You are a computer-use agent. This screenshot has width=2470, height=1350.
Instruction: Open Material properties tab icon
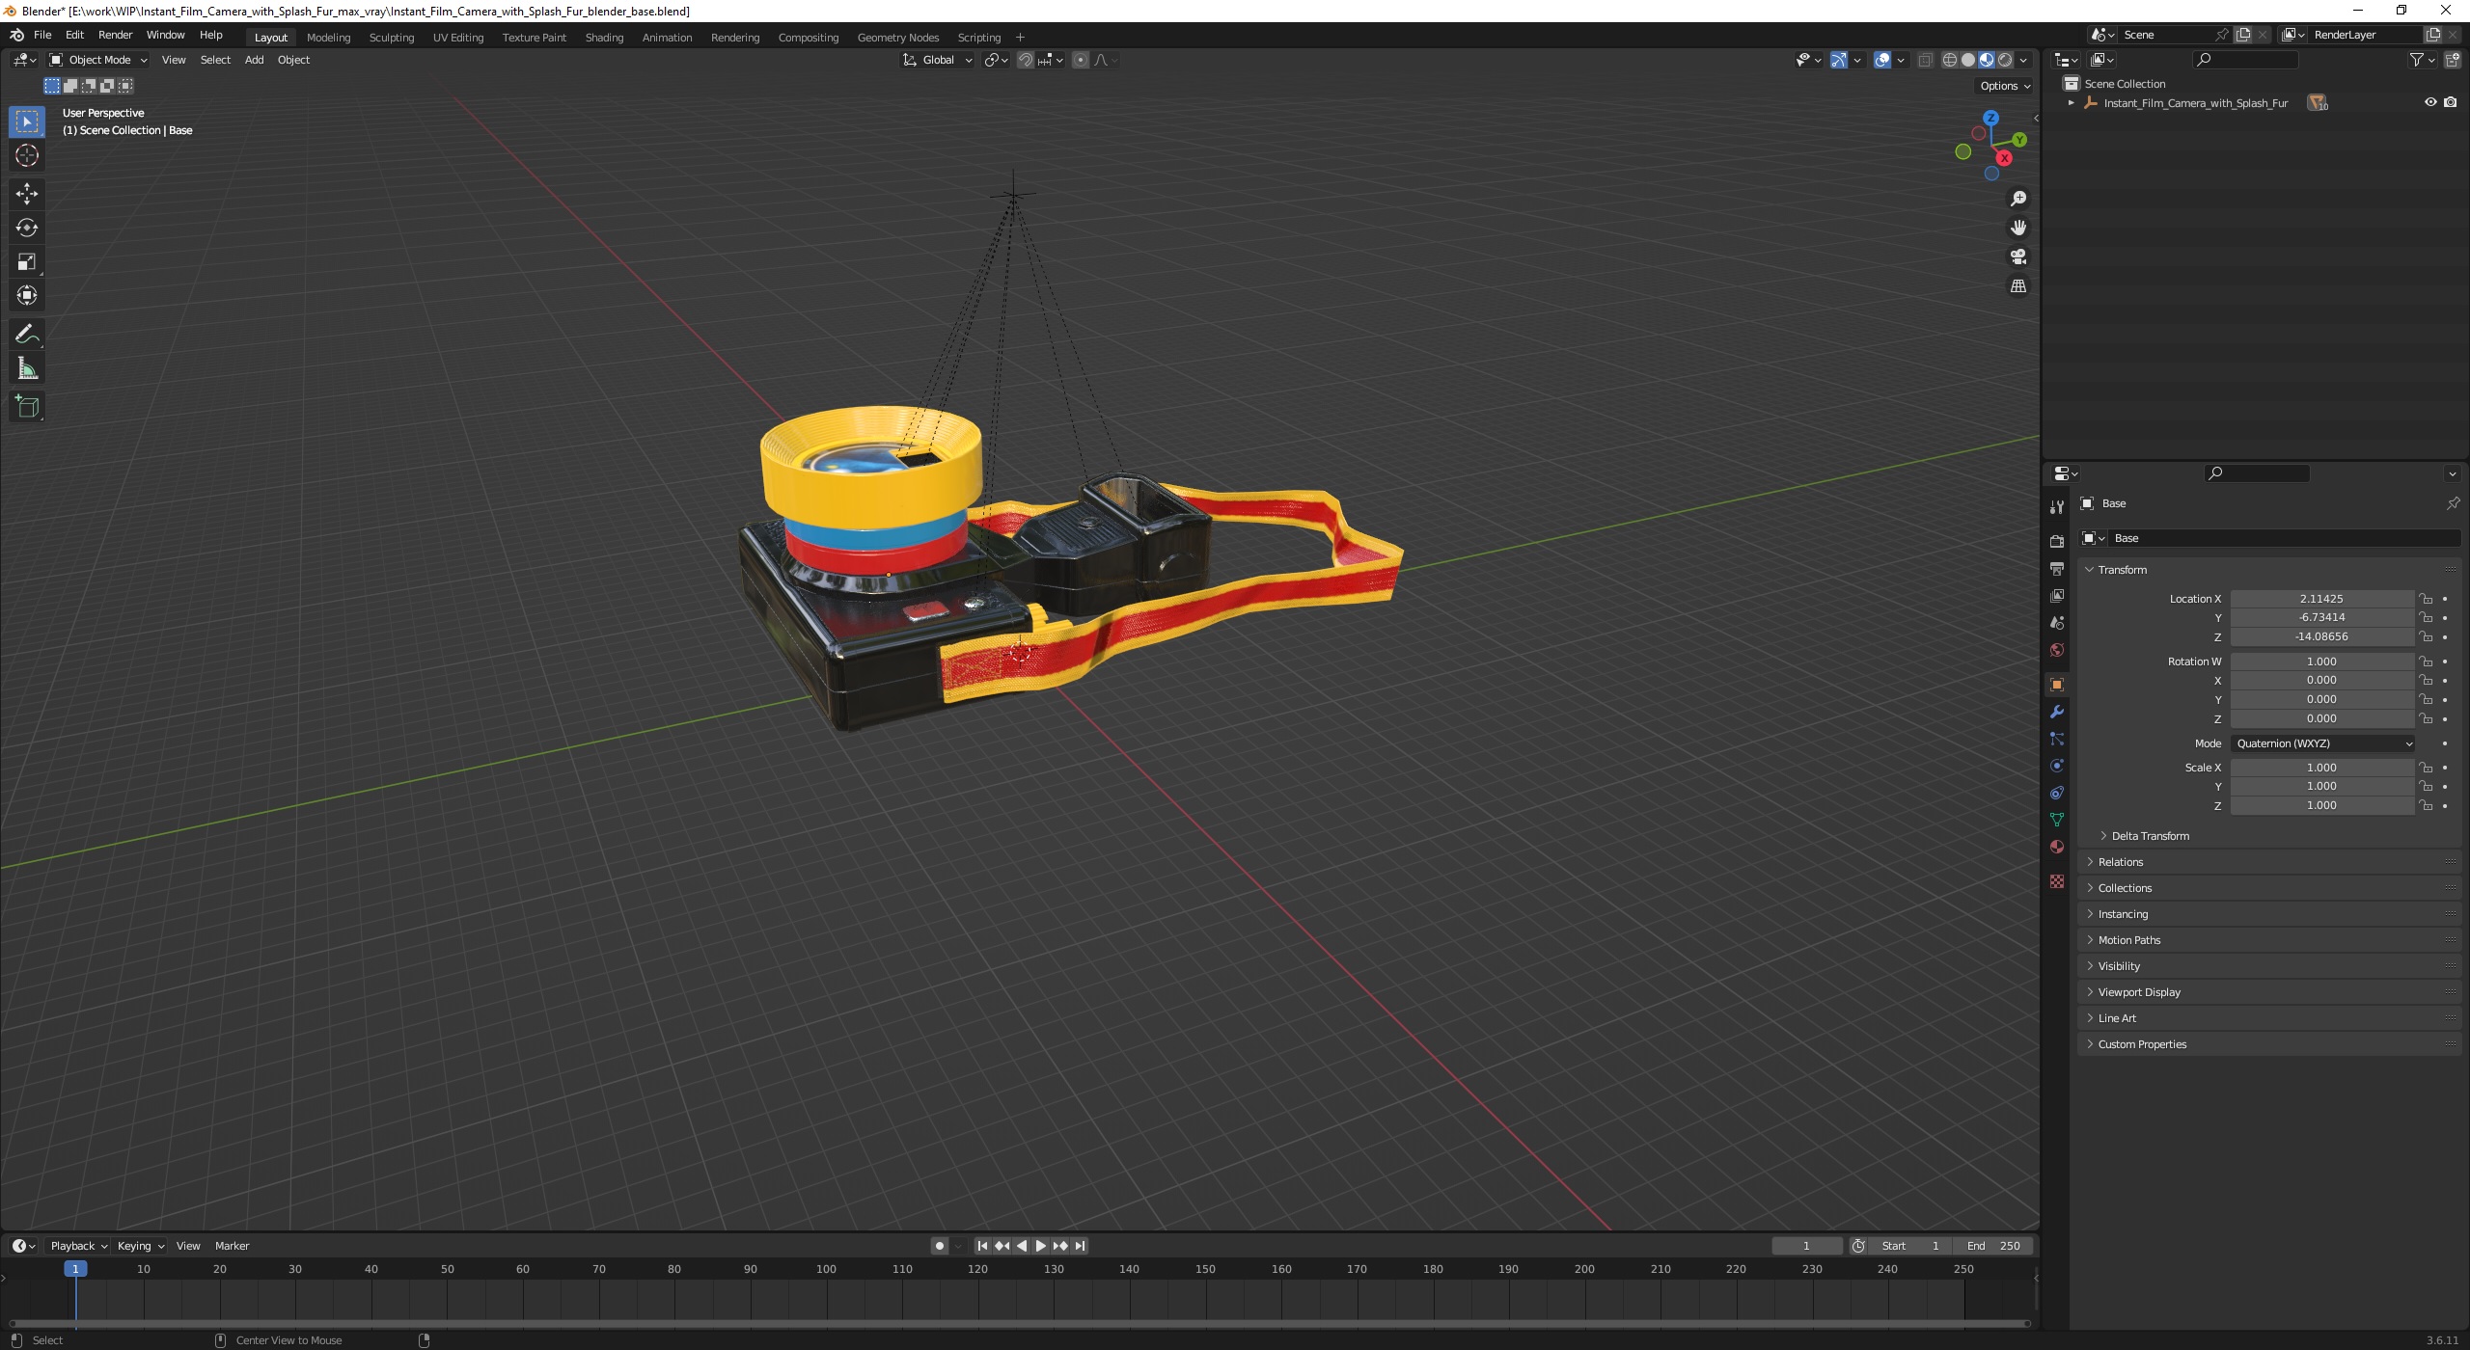[2057, 847]
